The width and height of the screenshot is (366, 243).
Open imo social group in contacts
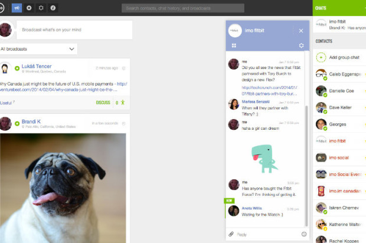click(x=339, y=157)
